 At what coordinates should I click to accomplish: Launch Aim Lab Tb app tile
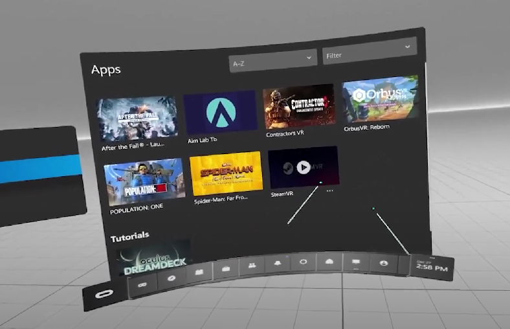[x=220, y=112]
